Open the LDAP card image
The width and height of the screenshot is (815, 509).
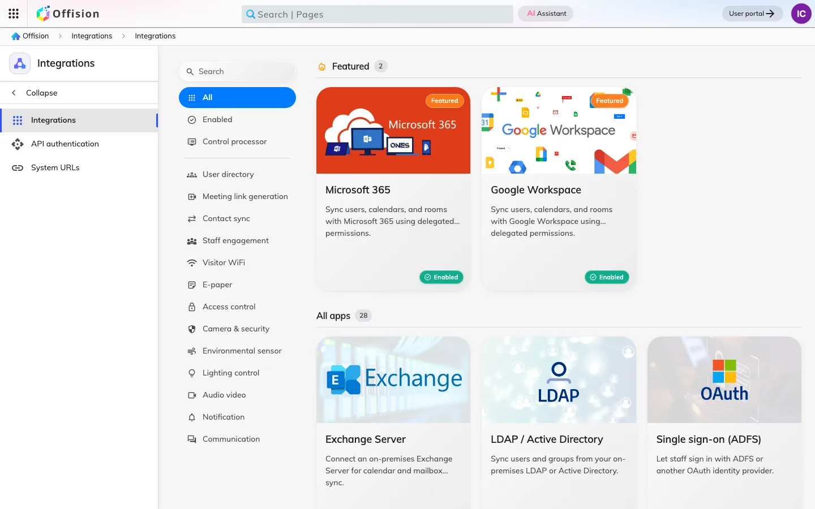click(x=559, y=379)
